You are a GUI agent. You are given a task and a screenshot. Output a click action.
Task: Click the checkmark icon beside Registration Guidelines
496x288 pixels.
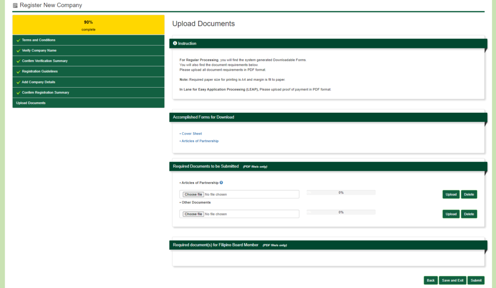[x=18, y=72]
